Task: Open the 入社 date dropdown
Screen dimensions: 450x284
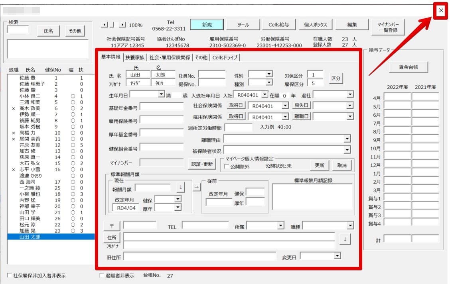Action: click(264, 94)
